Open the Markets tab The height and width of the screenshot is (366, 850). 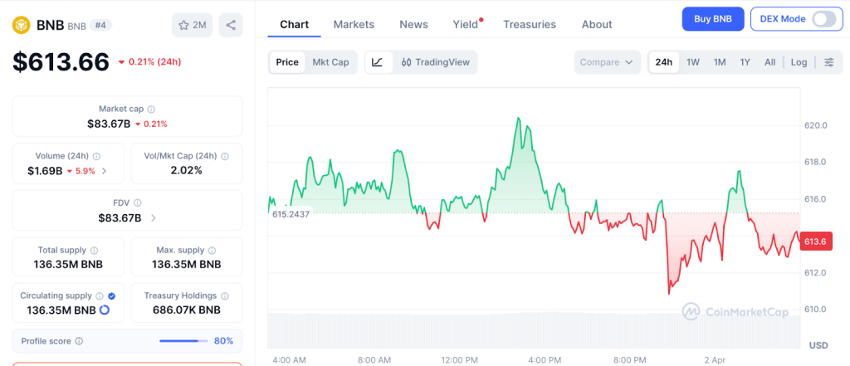(354, 24)
